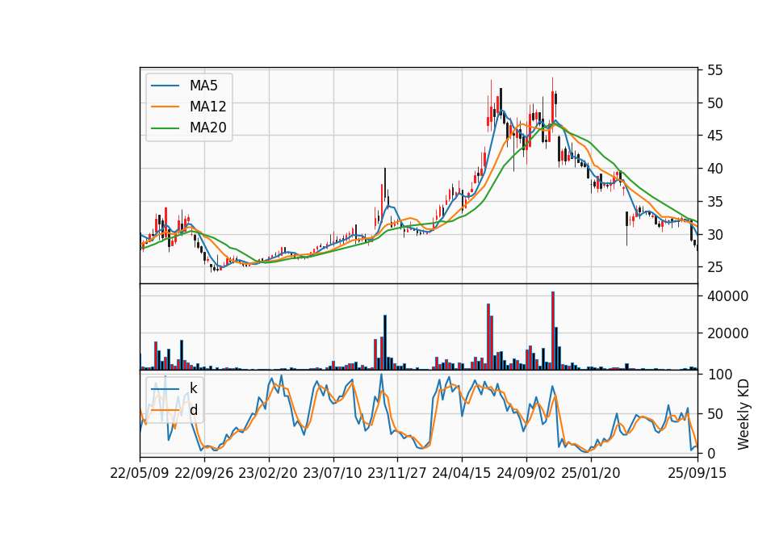The image size is (775, 557).
Task: Click the 24/09/02 date axis label
Action: pyautogui.click(x=526, y=473)
